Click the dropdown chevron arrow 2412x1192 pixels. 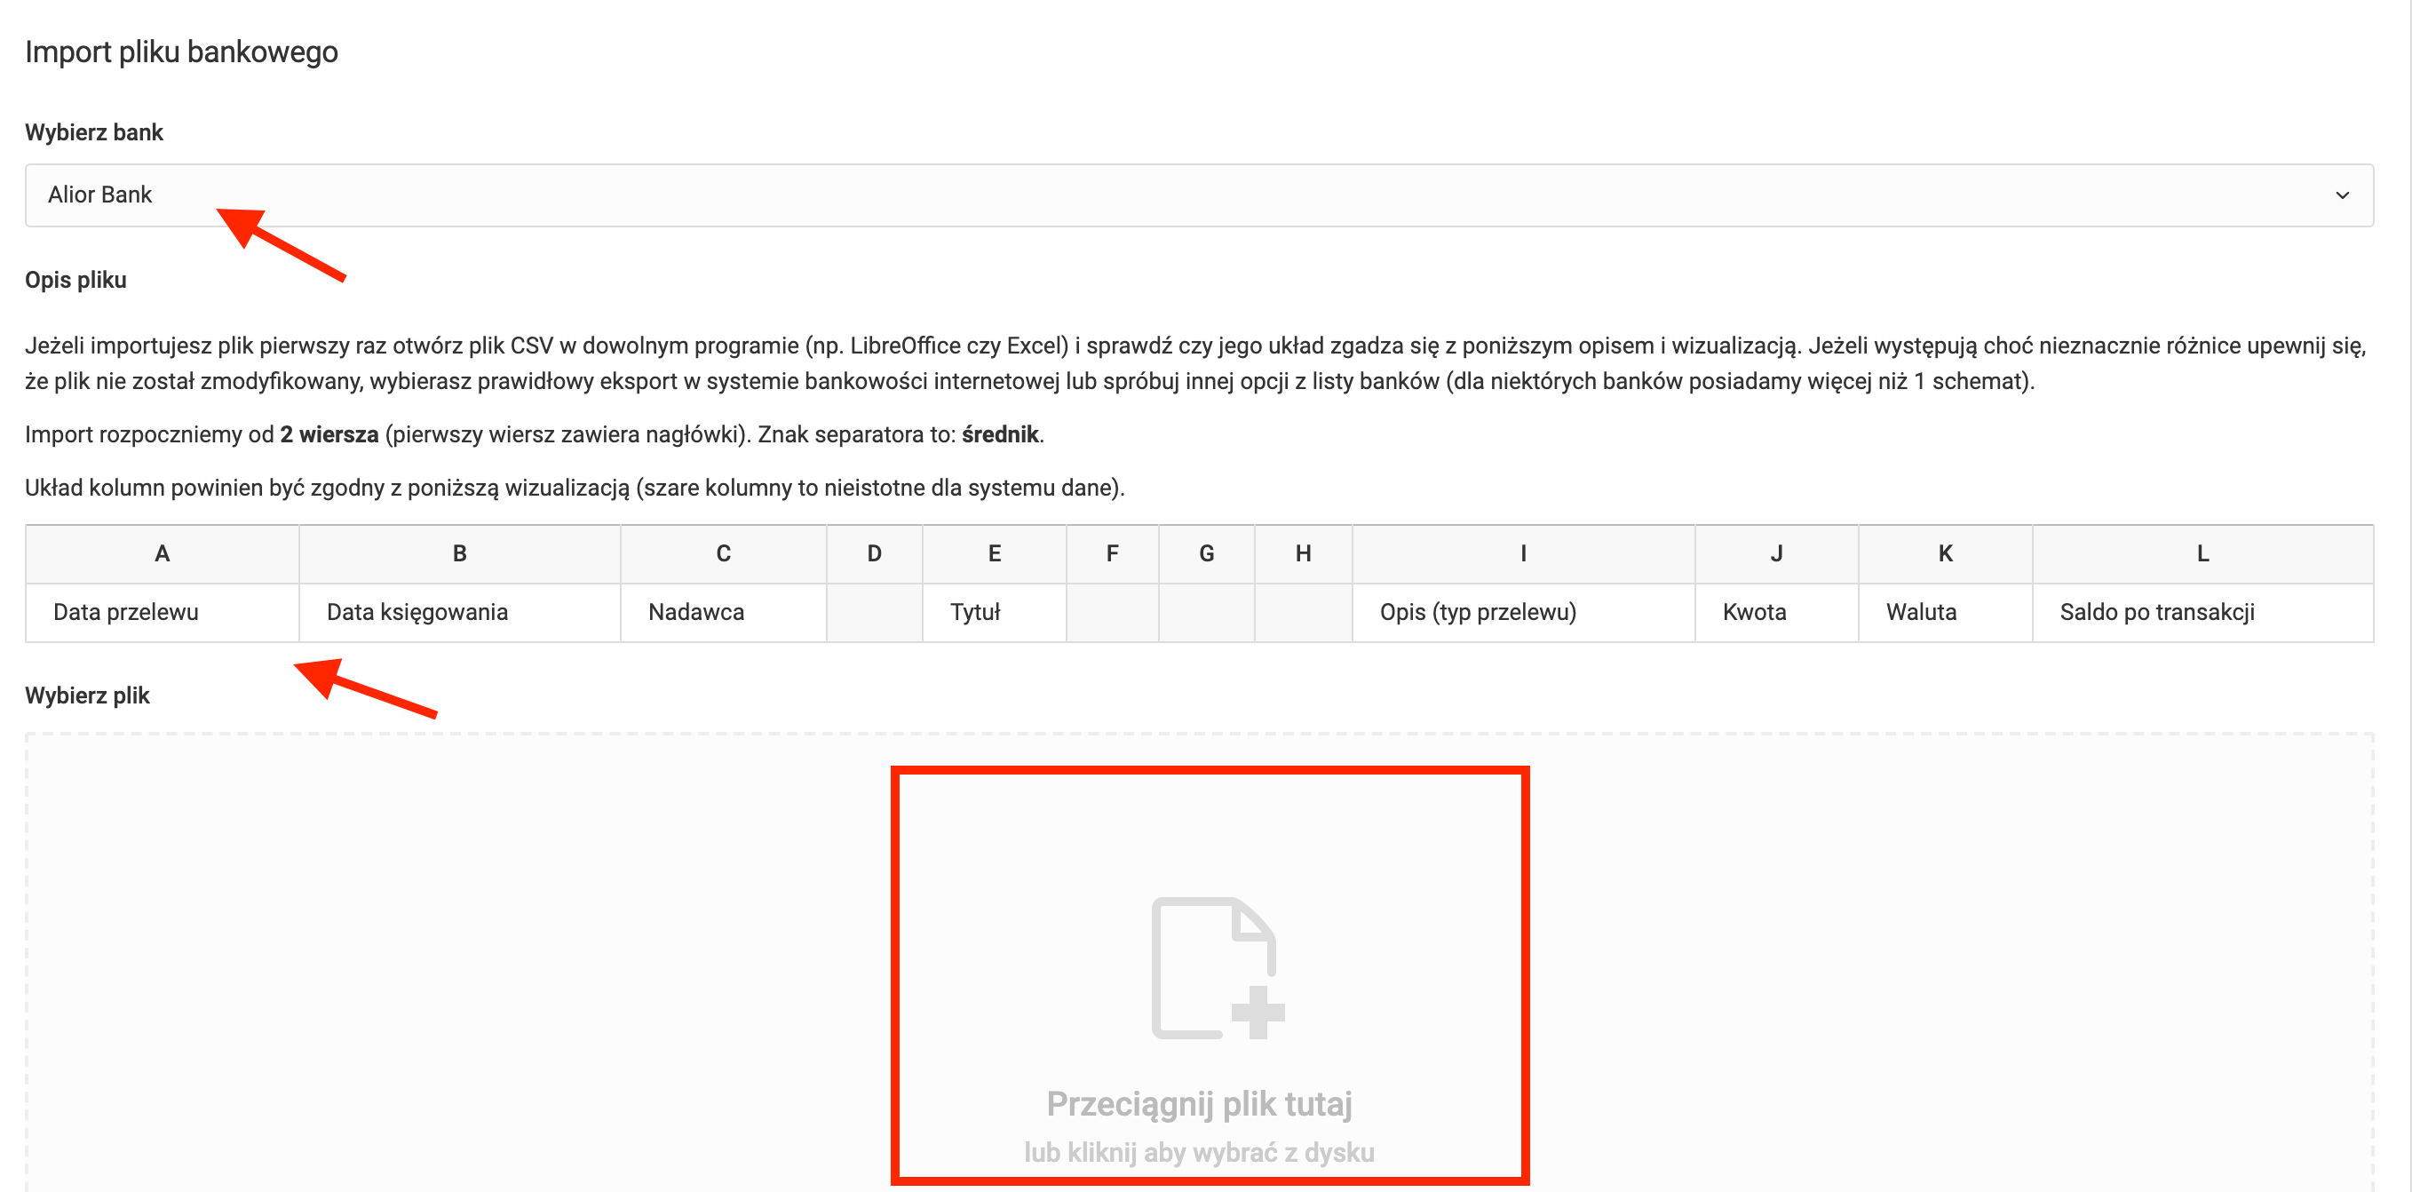[x=2342, y=195]
